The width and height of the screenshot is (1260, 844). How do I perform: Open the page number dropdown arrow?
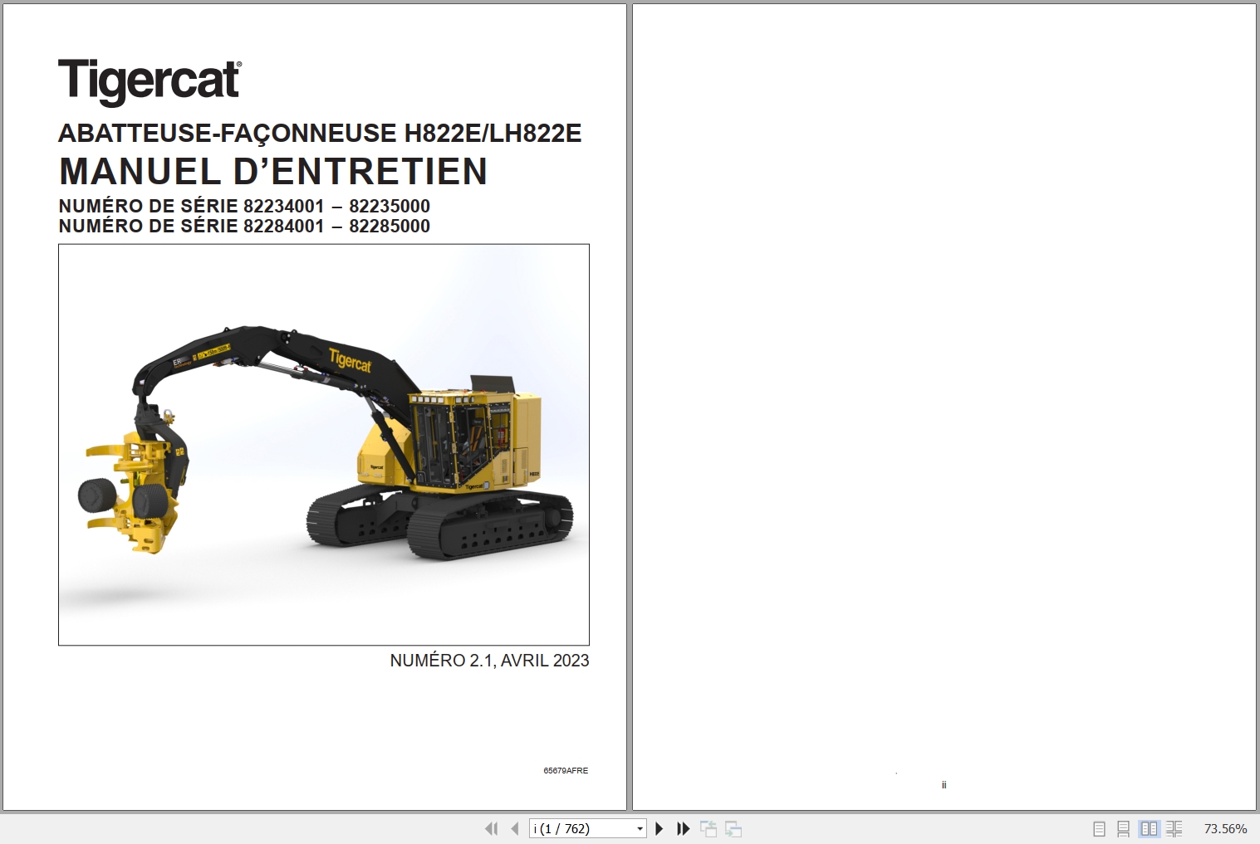pos(640,828)
